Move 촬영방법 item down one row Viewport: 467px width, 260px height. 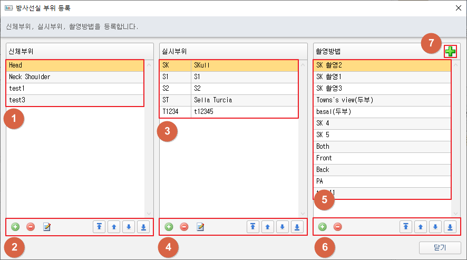pos(435,227)
